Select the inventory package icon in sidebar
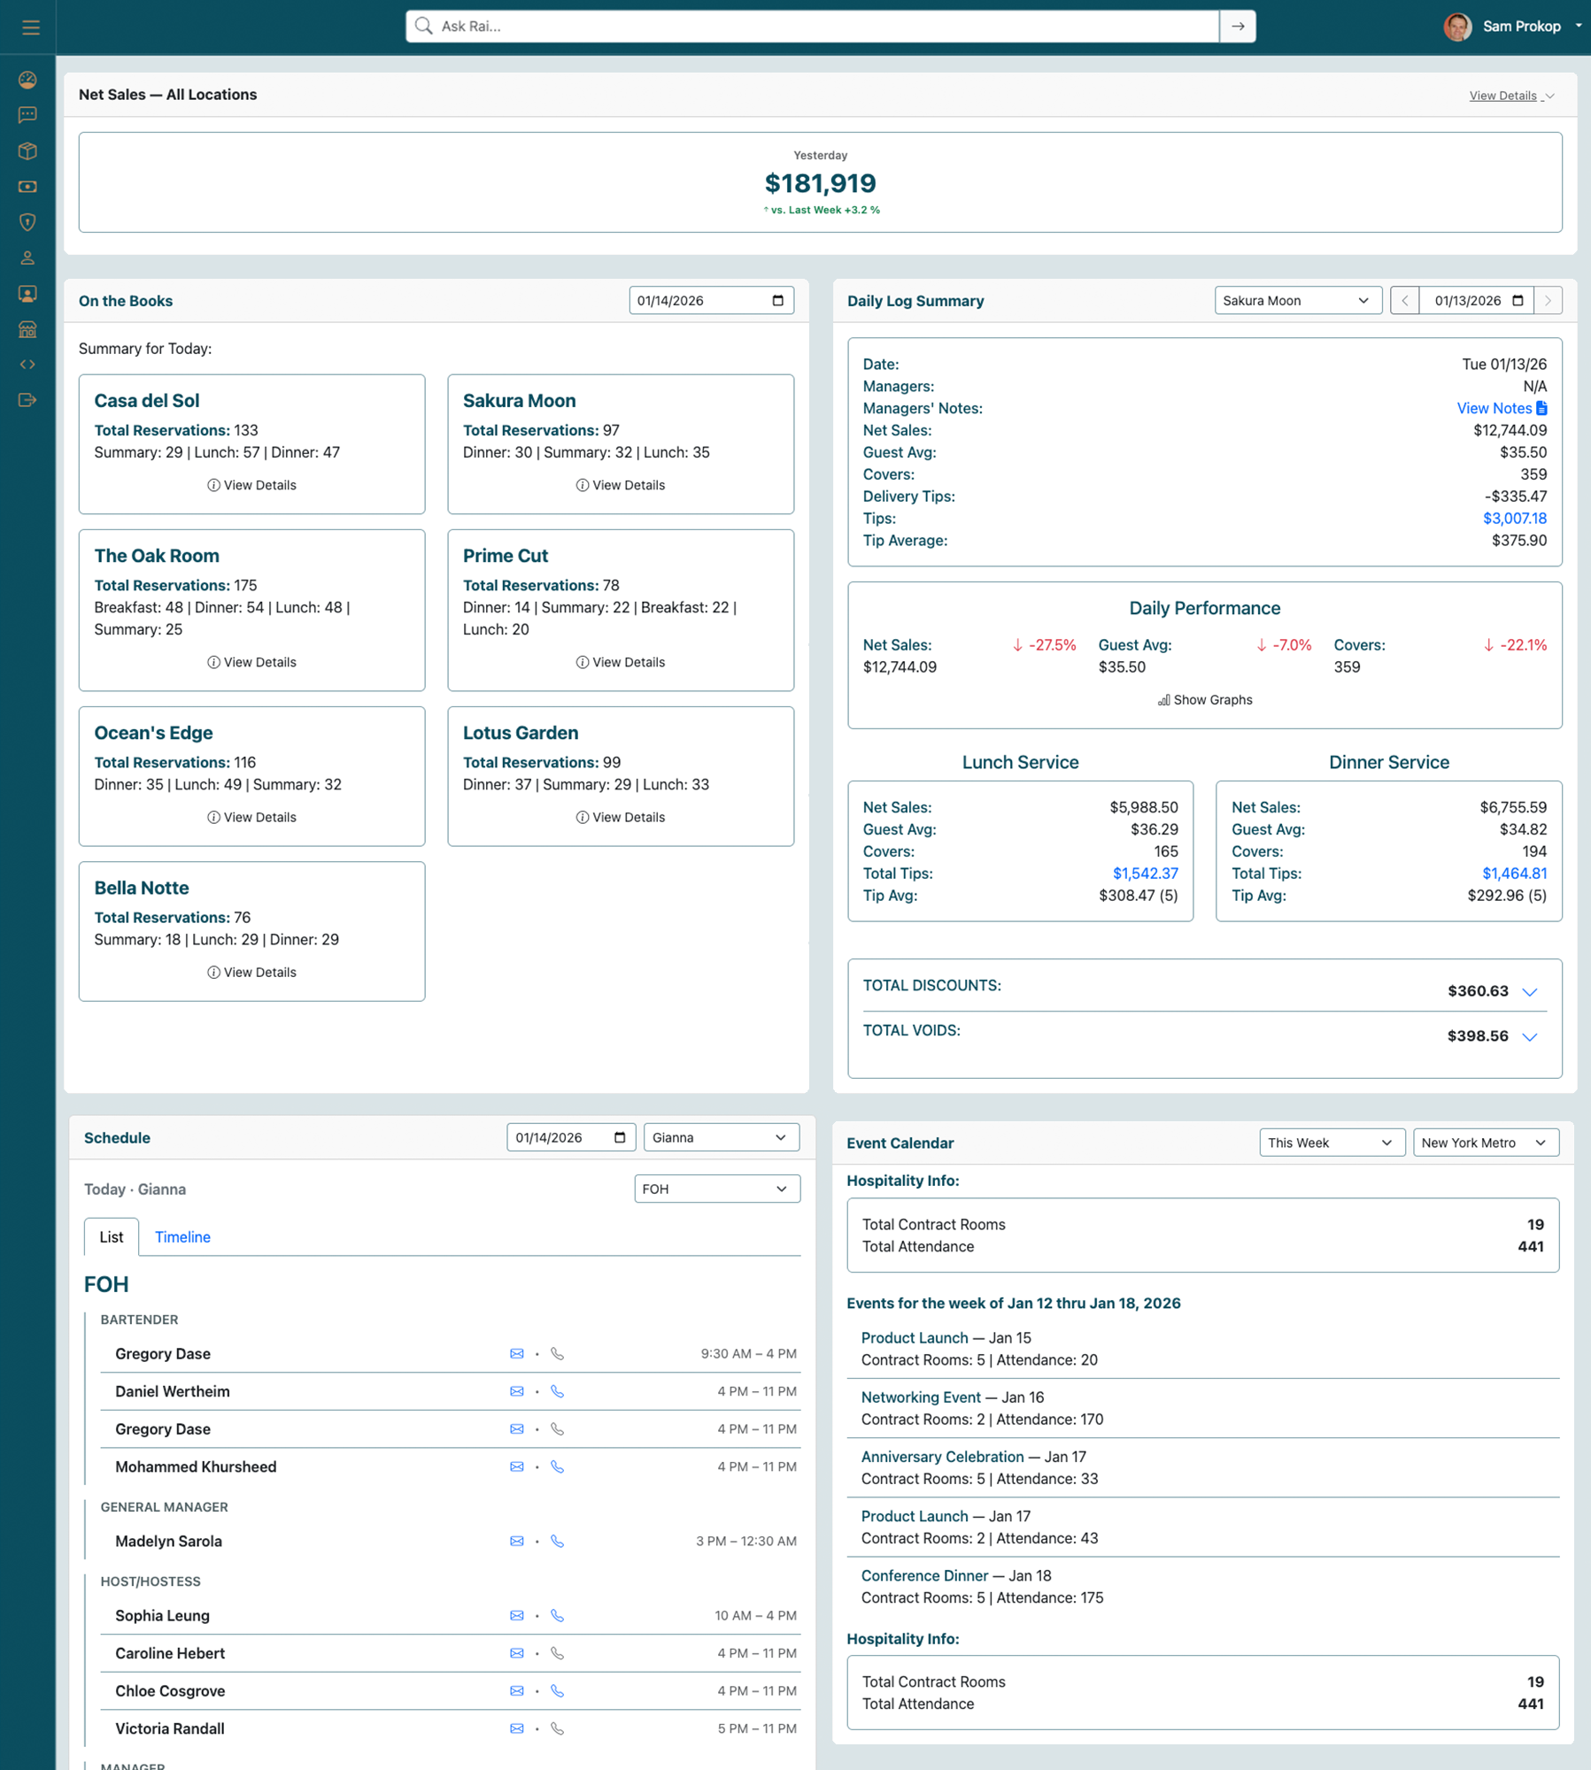This screenshot has height=1770, width=1591. [x=27, y=151]
